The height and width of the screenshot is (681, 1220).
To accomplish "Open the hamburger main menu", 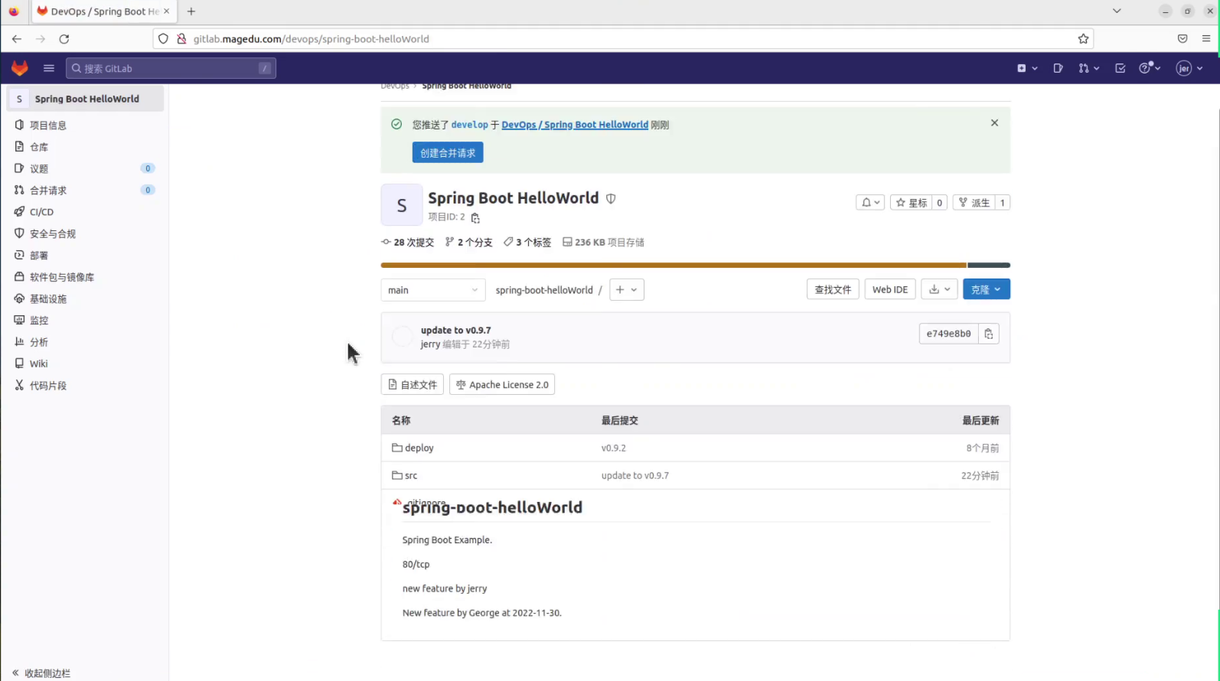I will (x=49, y=68).
